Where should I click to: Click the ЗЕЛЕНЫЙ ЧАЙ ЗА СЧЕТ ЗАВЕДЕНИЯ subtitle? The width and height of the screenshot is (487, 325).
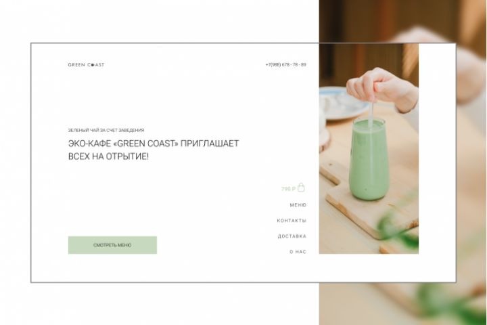tap(106, 130)
